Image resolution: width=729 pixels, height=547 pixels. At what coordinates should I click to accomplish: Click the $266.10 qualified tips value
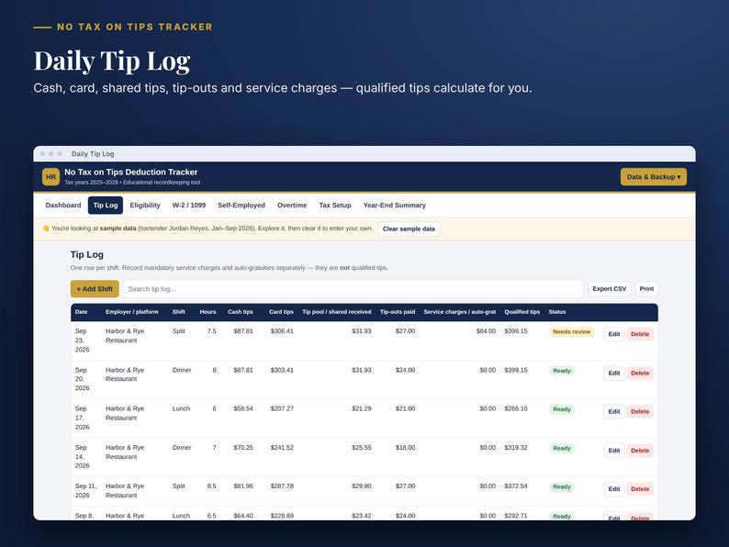(516, 409)
